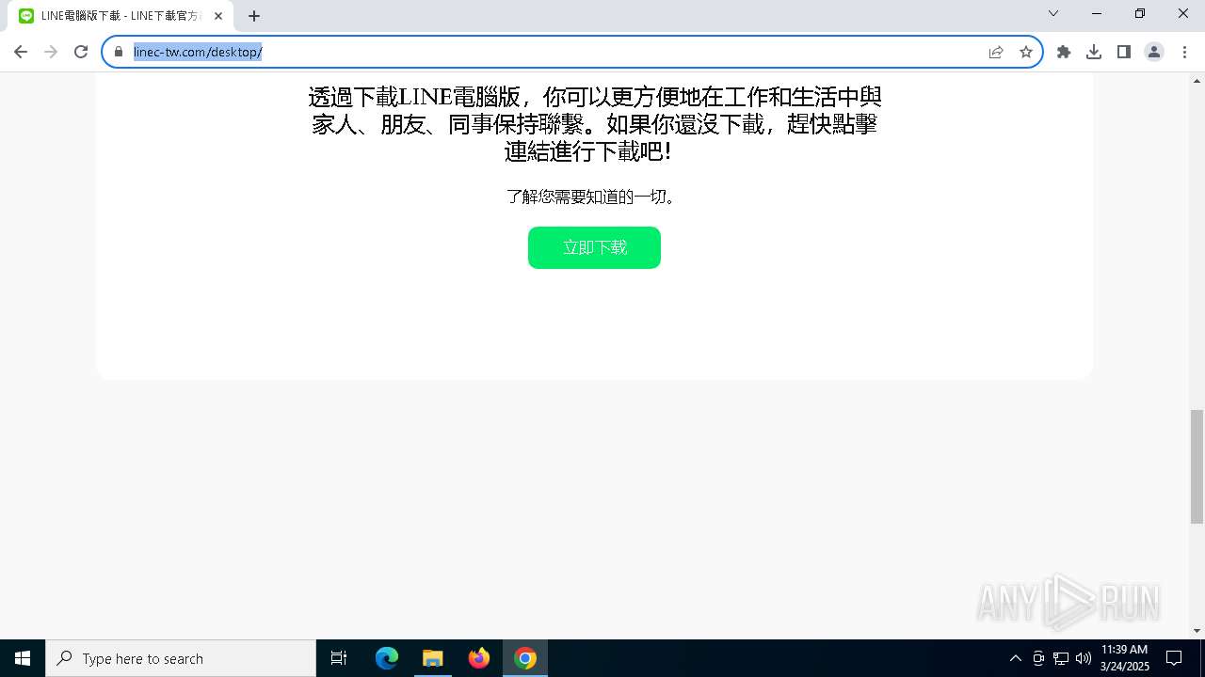1205x677 pixels.
Task: Select the LINE電腦版下載 tab
Action: coord(120,16)
